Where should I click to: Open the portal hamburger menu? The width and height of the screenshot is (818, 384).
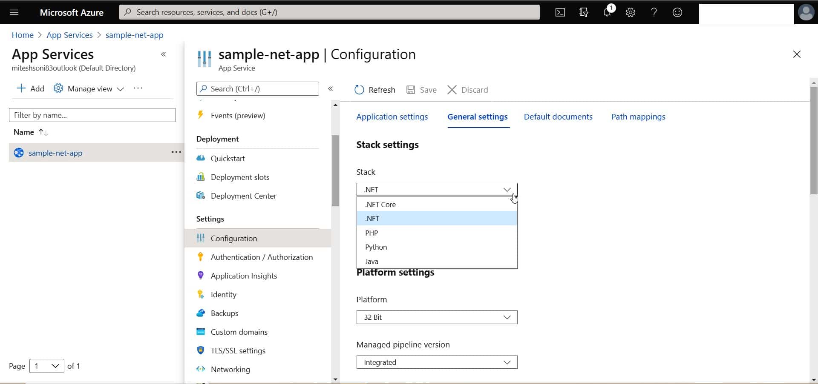pos(14,12)
